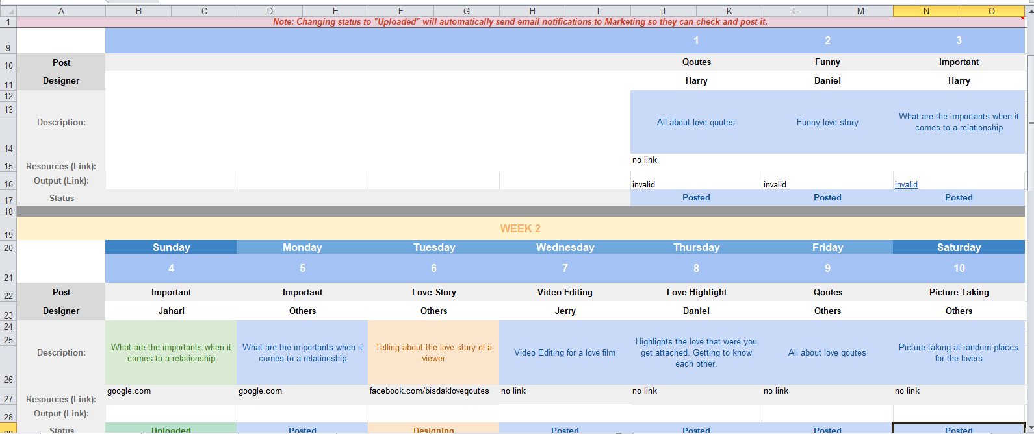This screenshot has height=434, width=1034.
Task: Select the 'Wednesday' day header
Action: 565,247
